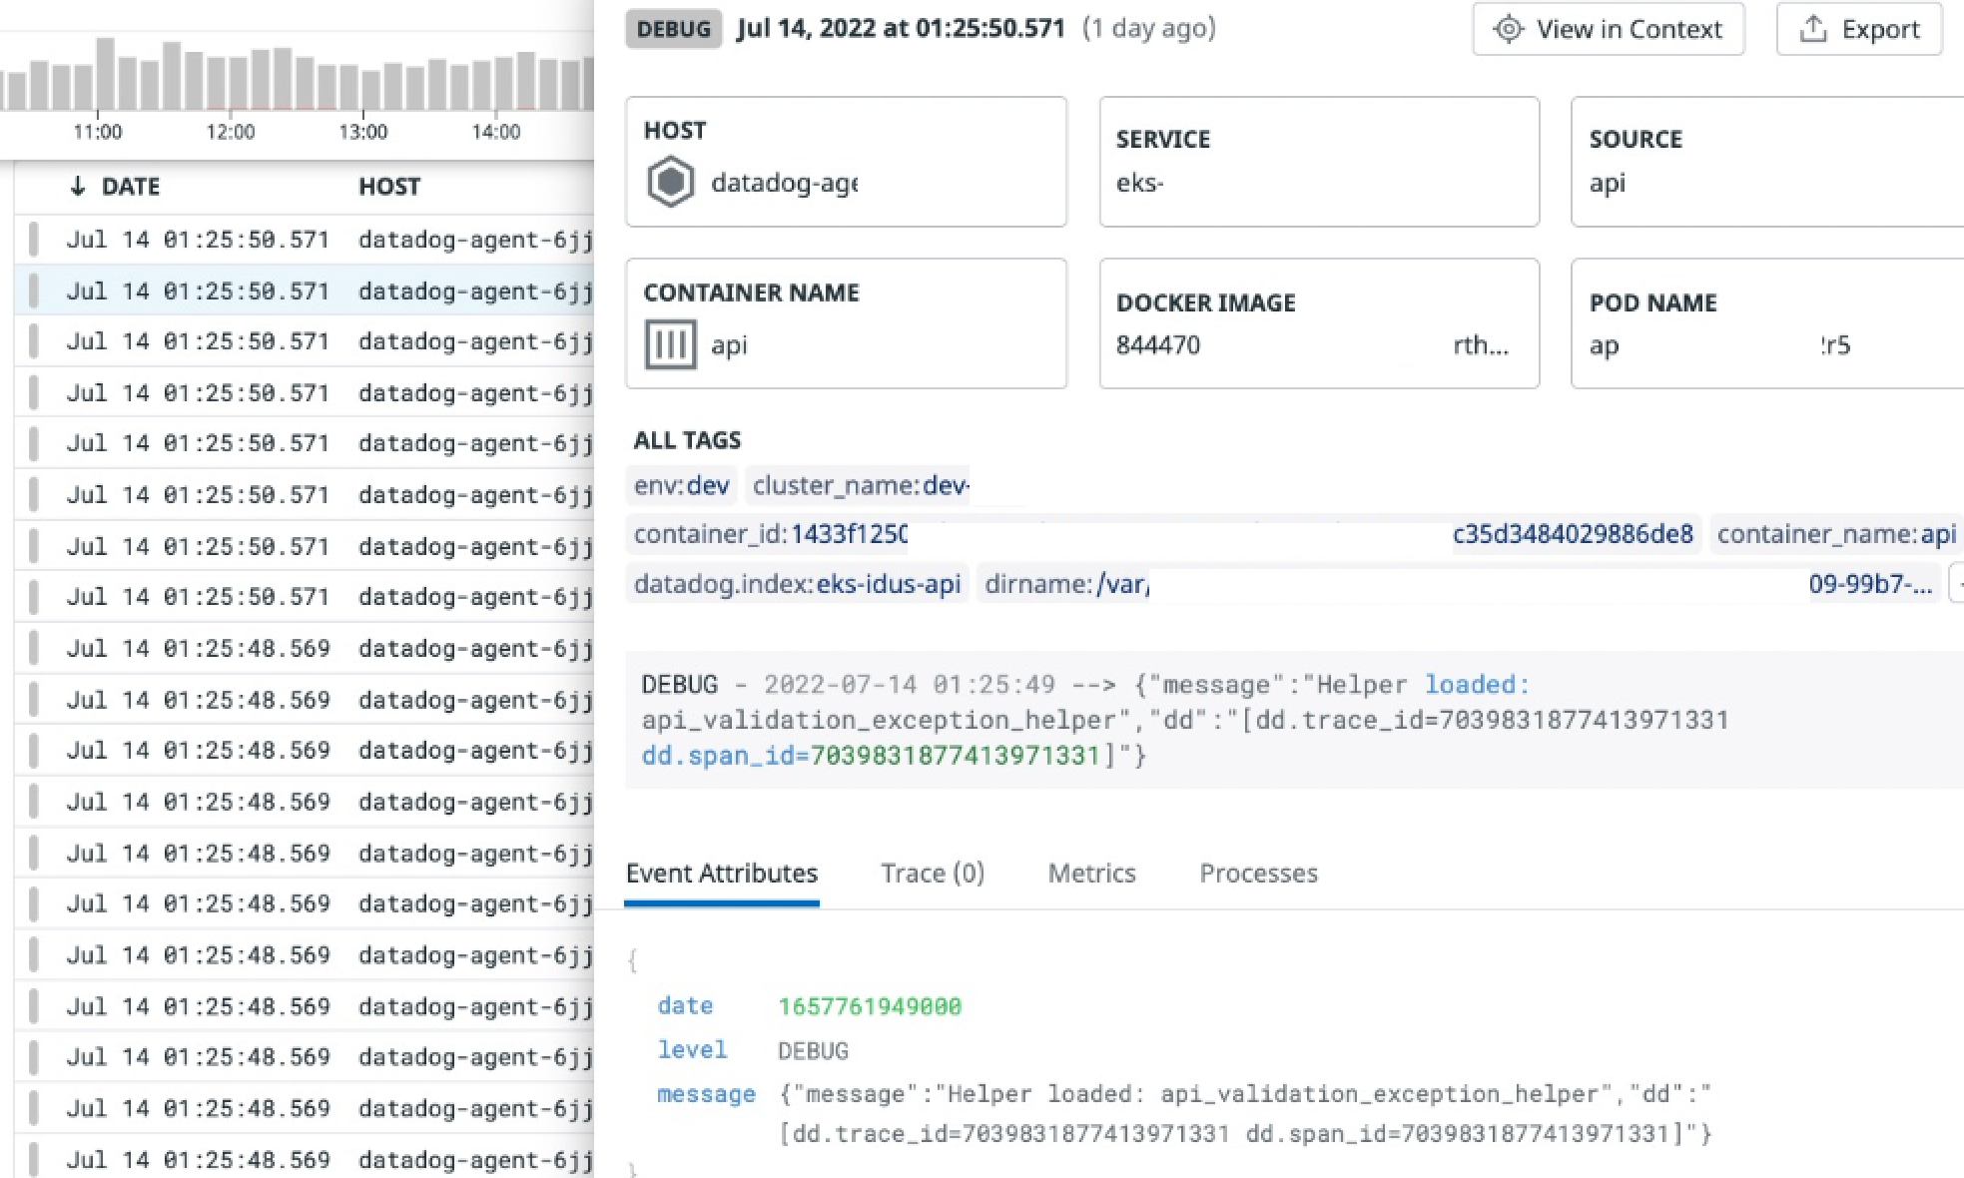
Task: Switch to the Processes tab
Action: click(x=1258, y=874)
